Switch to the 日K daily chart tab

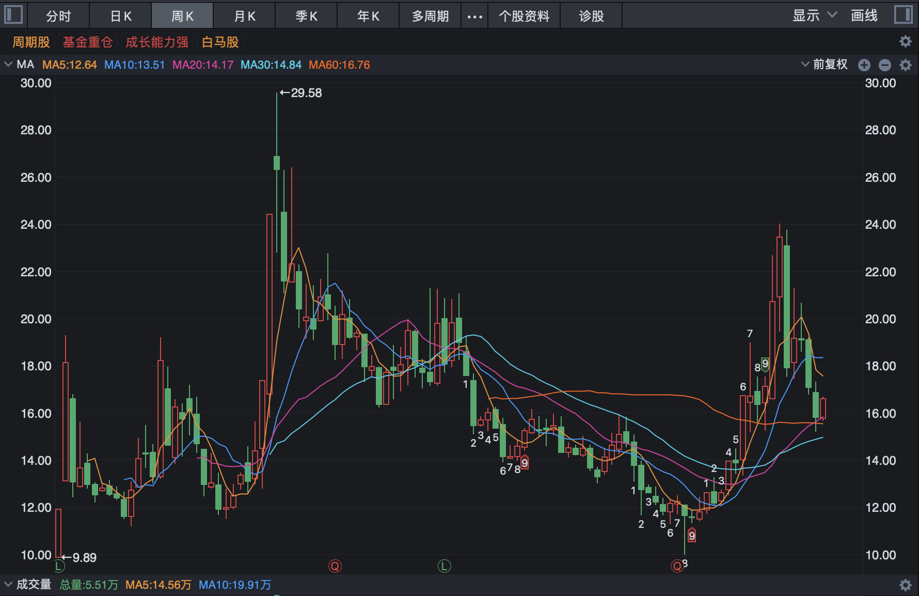121,16
